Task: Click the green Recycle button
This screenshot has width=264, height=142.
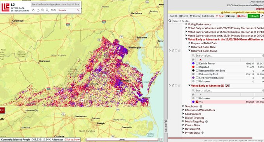Action: coord(254,16)
